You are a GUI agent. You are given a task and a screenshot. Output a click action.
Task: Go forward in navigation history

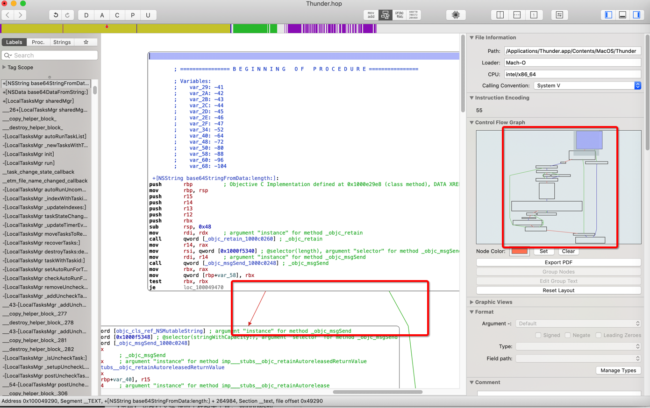[20, 15]
